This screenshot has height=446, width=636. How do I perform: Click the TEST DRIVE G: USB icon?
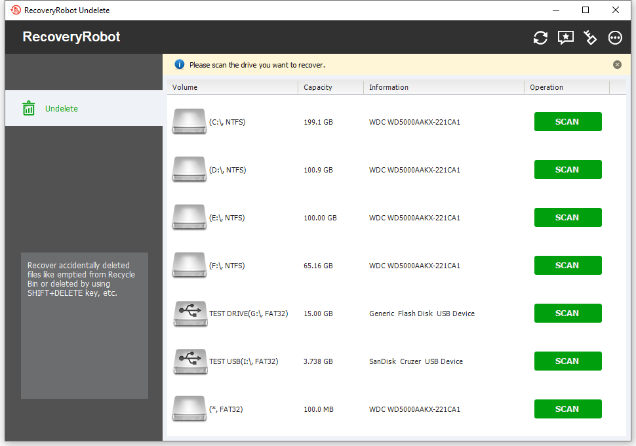[x=189, y=313]
